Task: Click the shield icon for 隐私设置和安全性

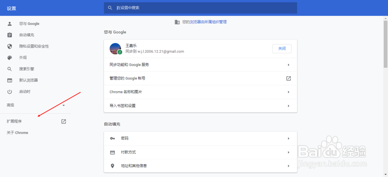Action: 9,46
